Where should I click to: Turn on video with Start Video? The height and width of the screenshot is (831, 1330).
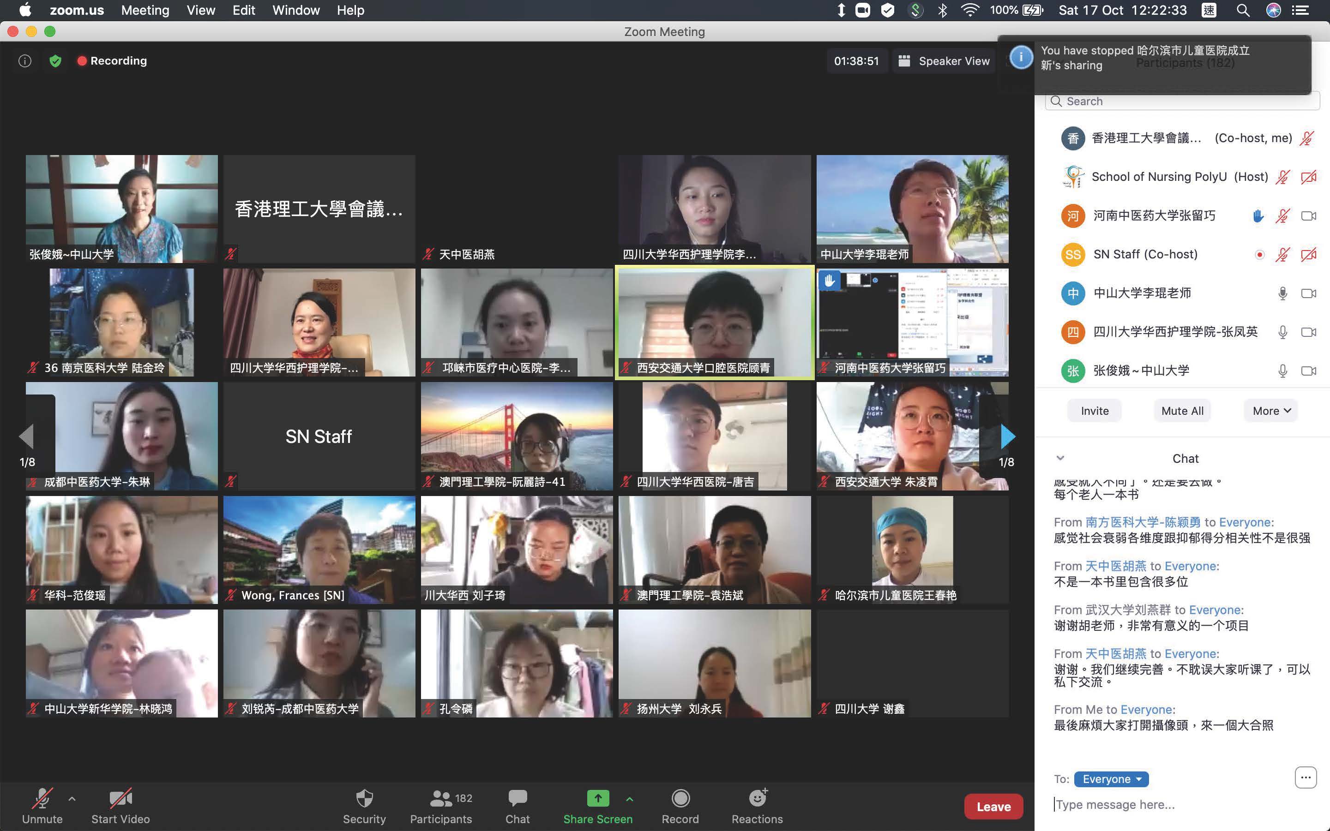(x=120, y=799)
